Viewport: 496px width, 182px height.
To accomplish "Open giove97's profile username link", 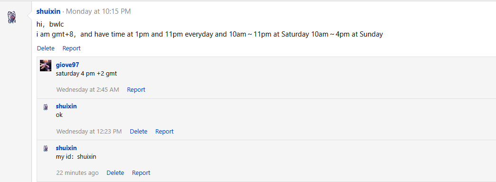I will point(68,65).
